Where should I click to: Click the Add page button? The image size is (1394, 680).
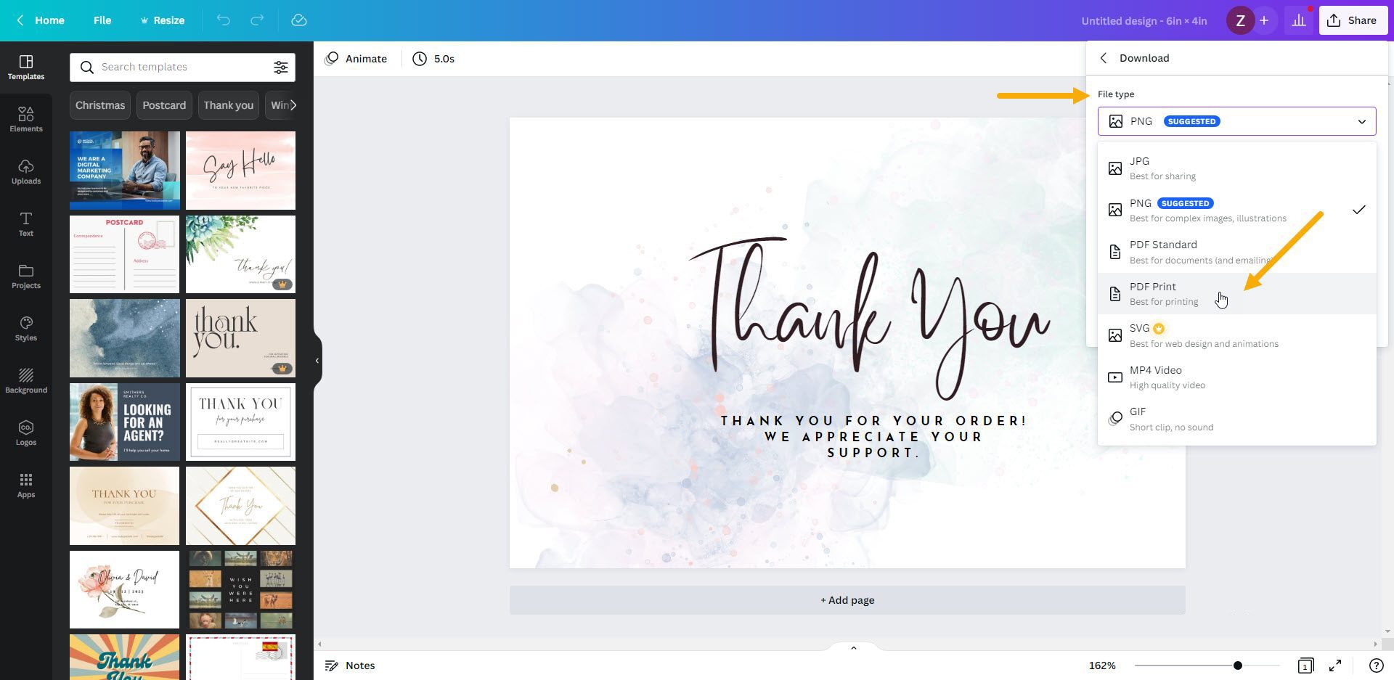[x=847, y=599]
